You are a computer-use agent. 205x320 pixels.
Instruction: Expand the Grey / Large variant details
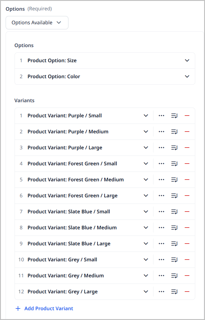(146, 292)
